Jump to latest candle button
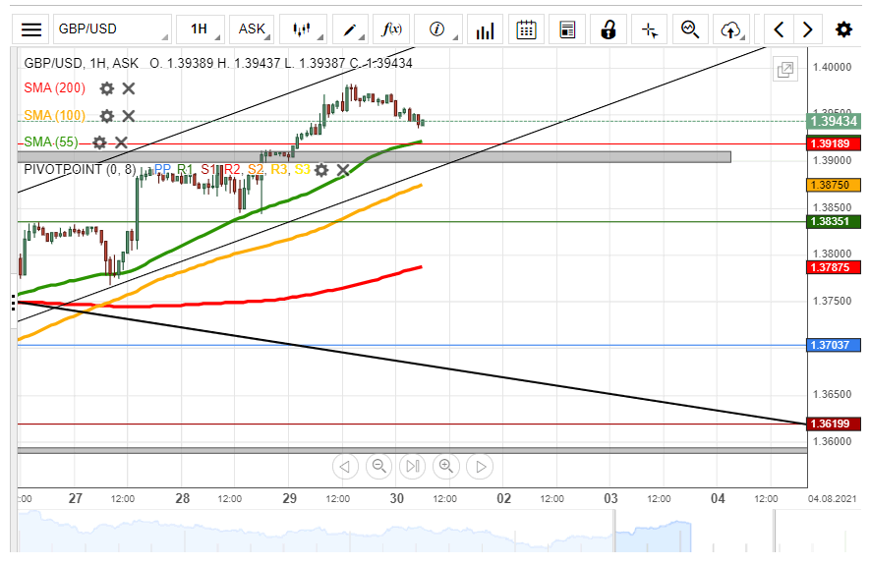The height and width of the screenshot is (565, 870). (x=479, y=466)
